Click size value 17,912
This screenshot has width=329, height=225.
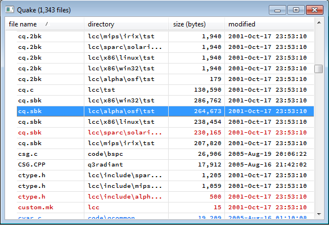[x=210, y=165]
